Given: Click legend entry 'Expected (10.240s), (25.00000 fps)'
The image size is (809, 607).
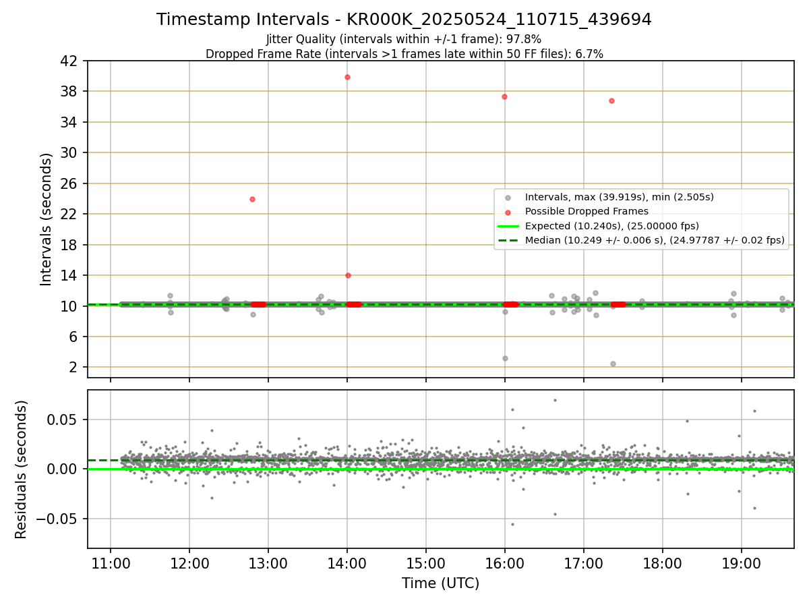Looking at the screenshot, I should tap(611, 226).
